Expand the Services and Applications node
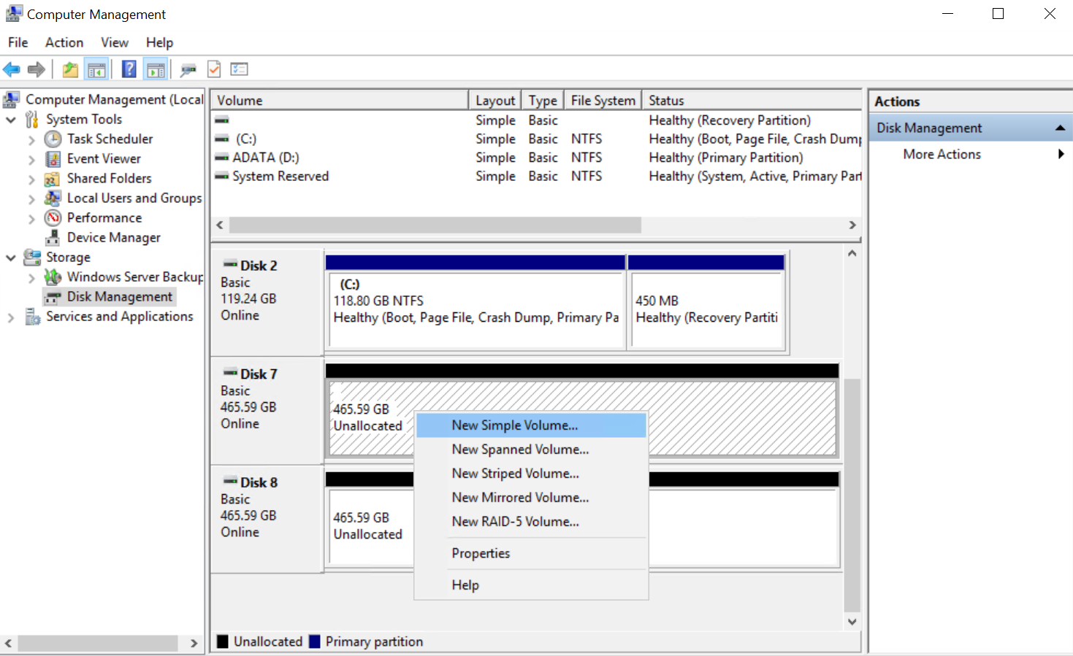Screen dimensions: 1073x656 coord(11,317)
